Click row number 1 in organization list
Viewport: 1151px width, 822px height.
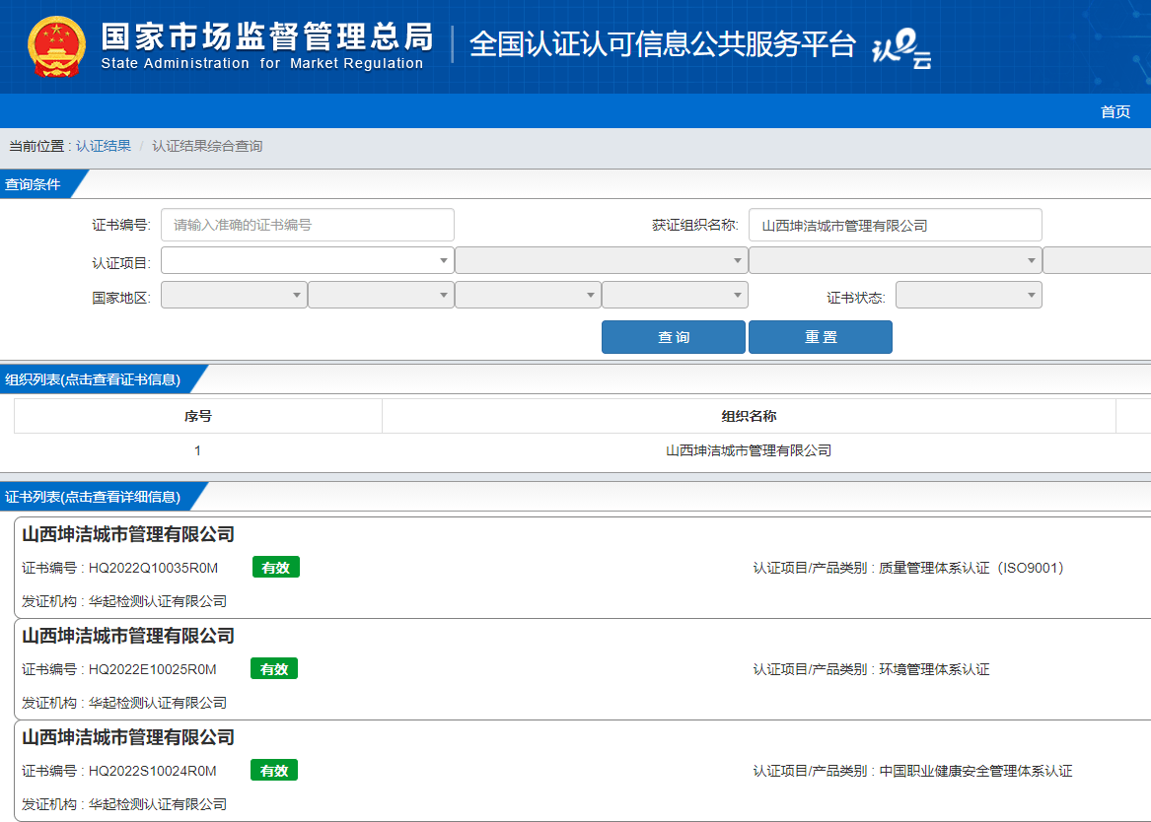click(197, 450)
